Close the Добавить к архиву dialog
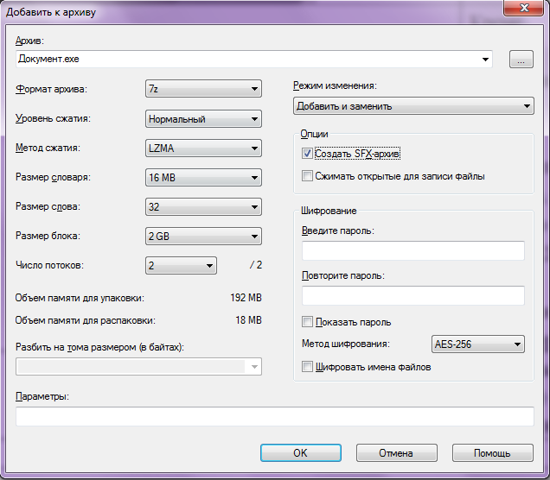 click(x=524, y=8)
